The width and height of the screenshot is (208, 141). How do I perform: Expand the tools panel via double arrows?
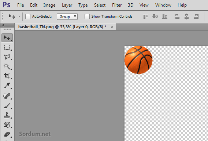click(x=3, y=25)
